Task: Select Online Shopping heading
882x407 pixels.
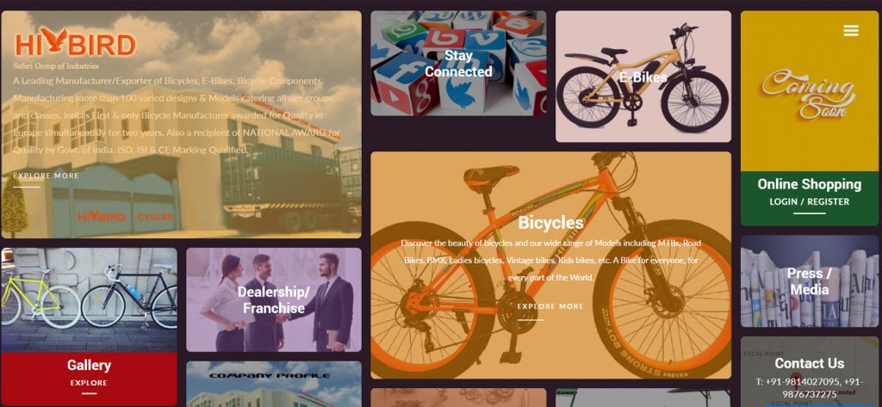Action: (809, 184)
